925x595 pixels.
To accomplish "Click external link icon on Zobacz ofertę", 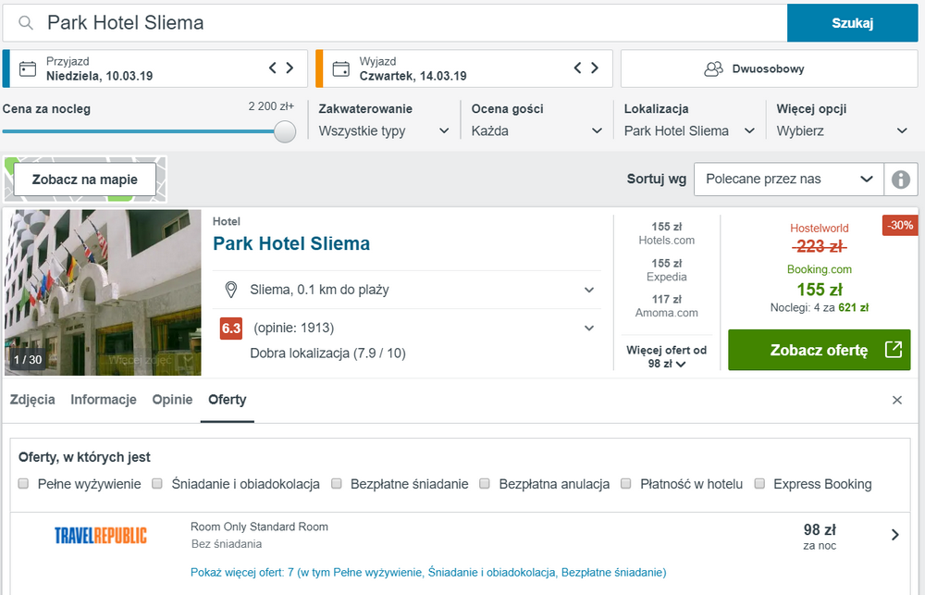I will tap(894, 350).
